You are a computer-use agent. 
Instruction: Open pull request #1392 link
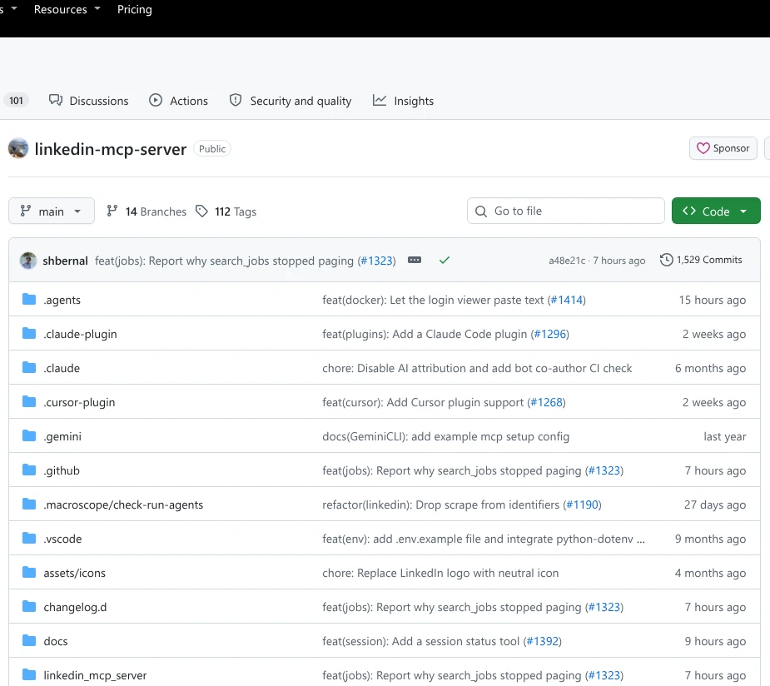tap(543, 641)
